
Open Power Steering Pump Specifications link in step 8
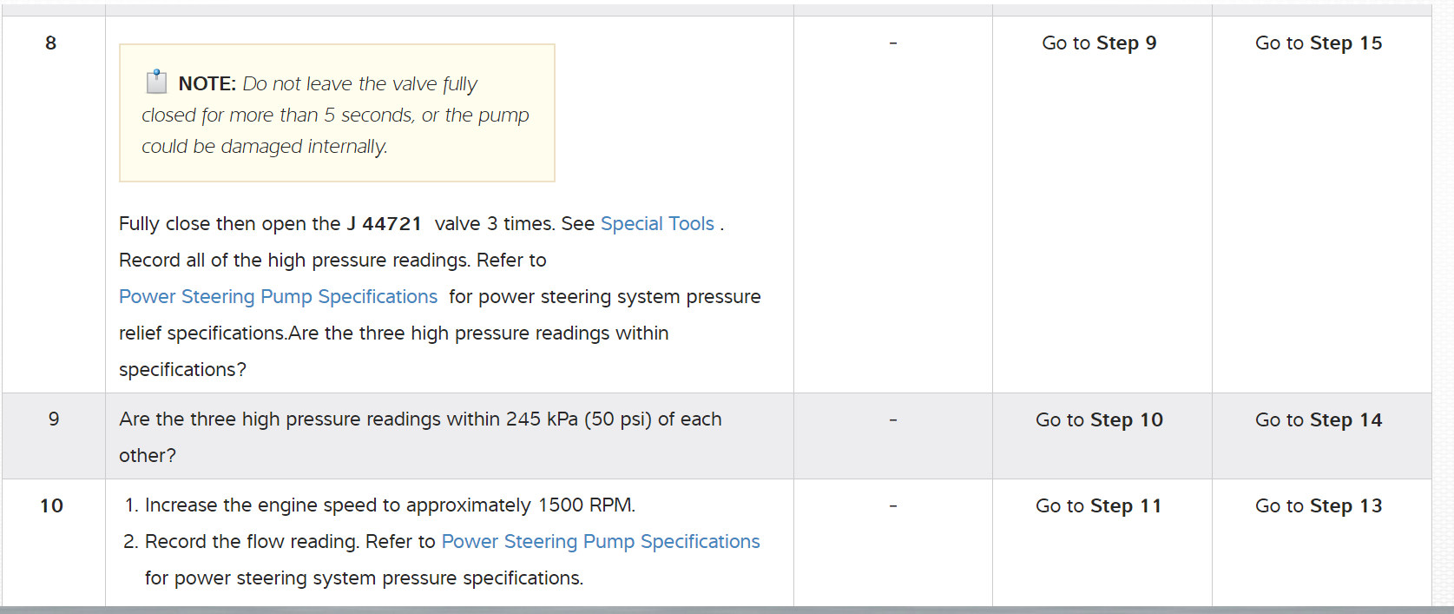pos(278,297)
